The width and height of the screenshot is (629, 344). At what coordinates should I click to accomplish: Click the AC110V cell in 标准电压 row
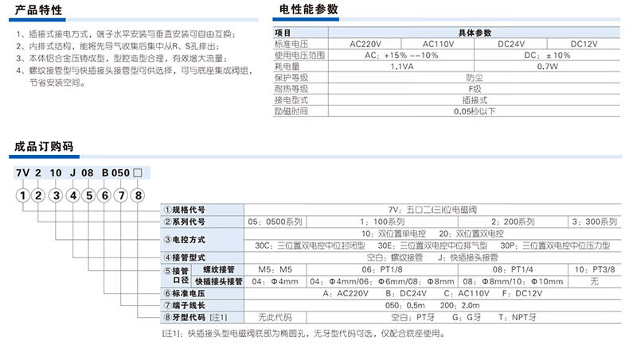coord(438,44)
